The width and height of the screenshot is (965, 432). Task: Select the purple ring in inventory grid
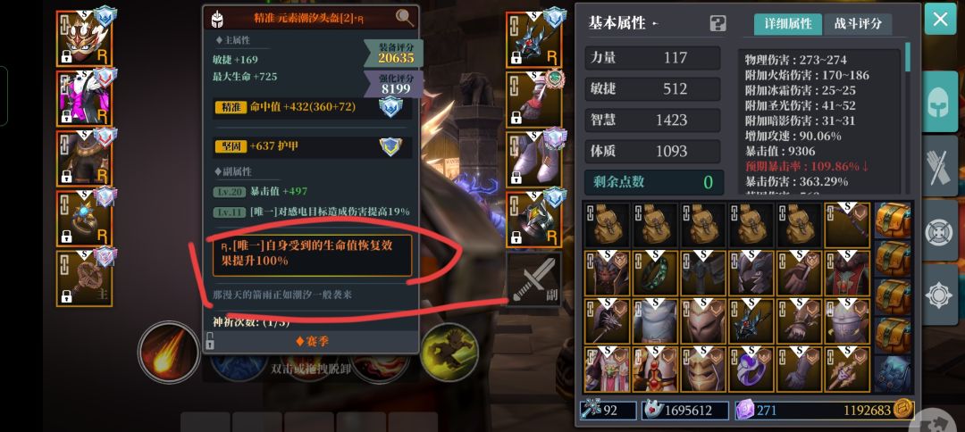751,370
